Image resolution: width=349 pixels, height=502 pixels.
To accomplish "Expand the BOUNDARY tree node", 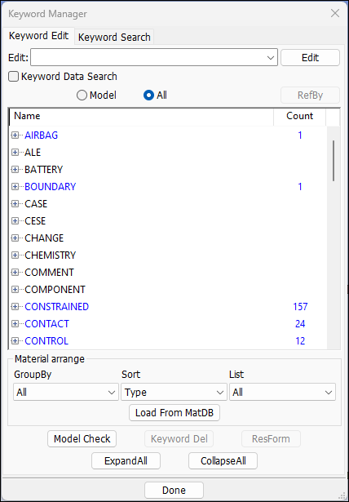I will click(x=15, y=187).
